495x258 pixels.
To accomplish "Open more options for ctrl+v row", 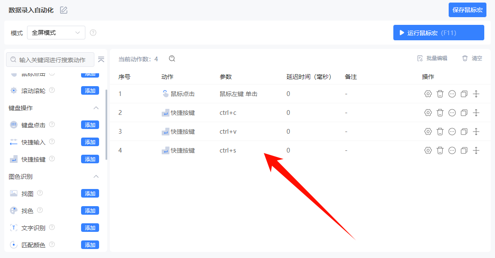I will (452, 132).
